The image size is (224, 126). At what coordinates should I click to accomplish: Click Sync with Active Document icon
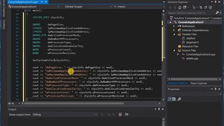pyautogui.click(x=201, y=7)
